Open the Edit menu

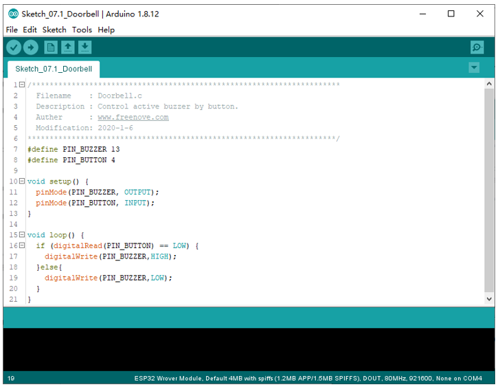30,30
